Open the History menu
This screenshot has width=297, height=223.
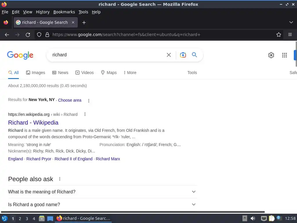coord(43,12)
